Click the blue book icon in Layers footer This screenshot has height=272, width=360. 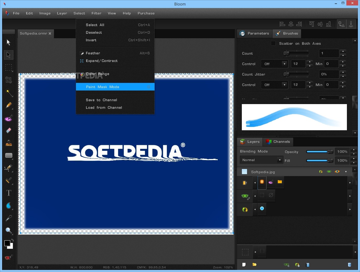coord(308,265)
